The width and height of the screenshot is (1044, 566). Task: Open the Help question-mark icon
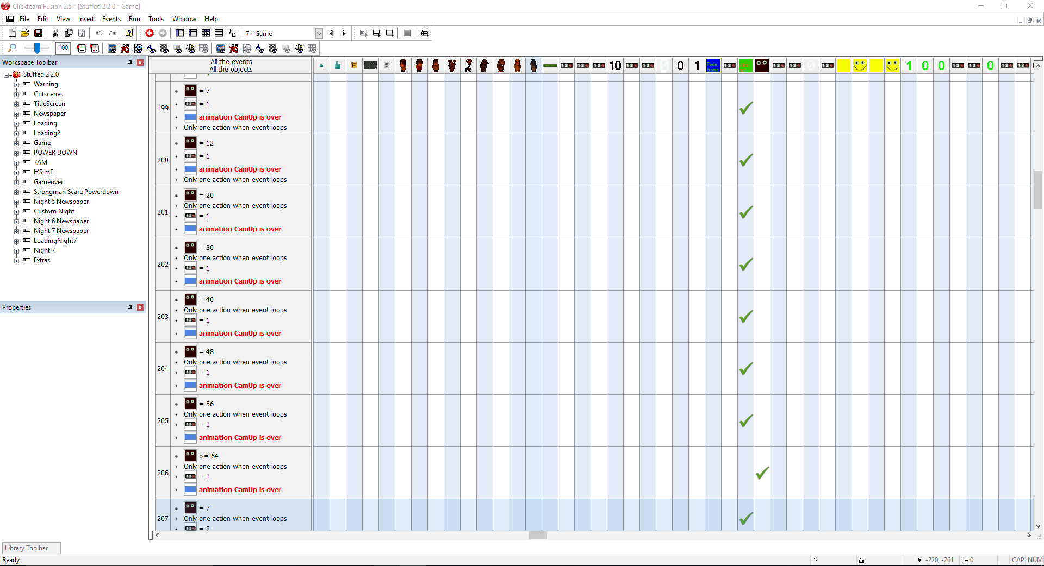pos(129,33)
